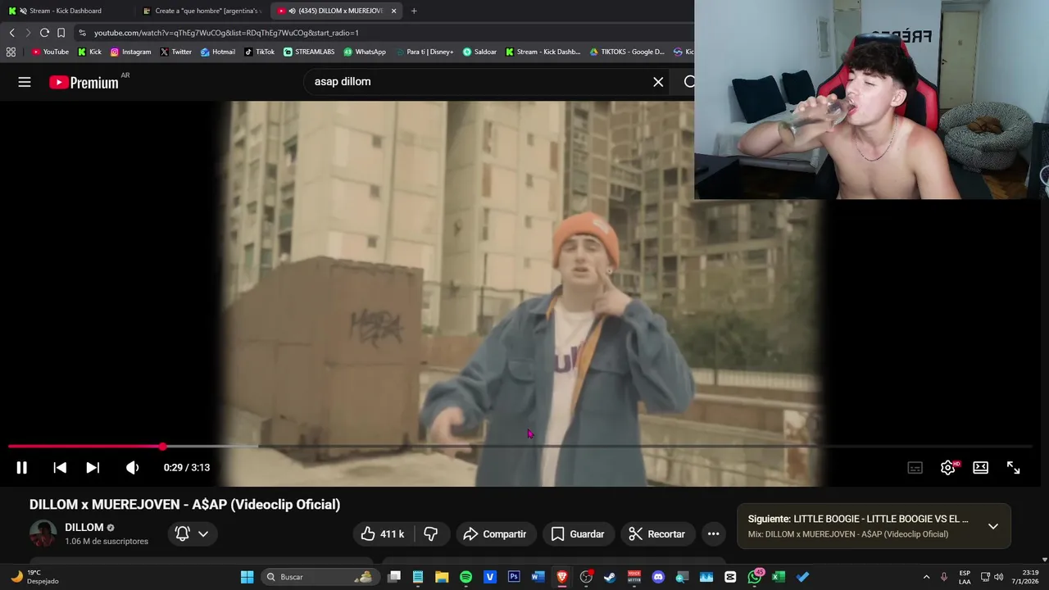Screen dimensions: 1049x590
Task: Open the Para ti | Disney+ bookmark
Action: click(424, 52)
